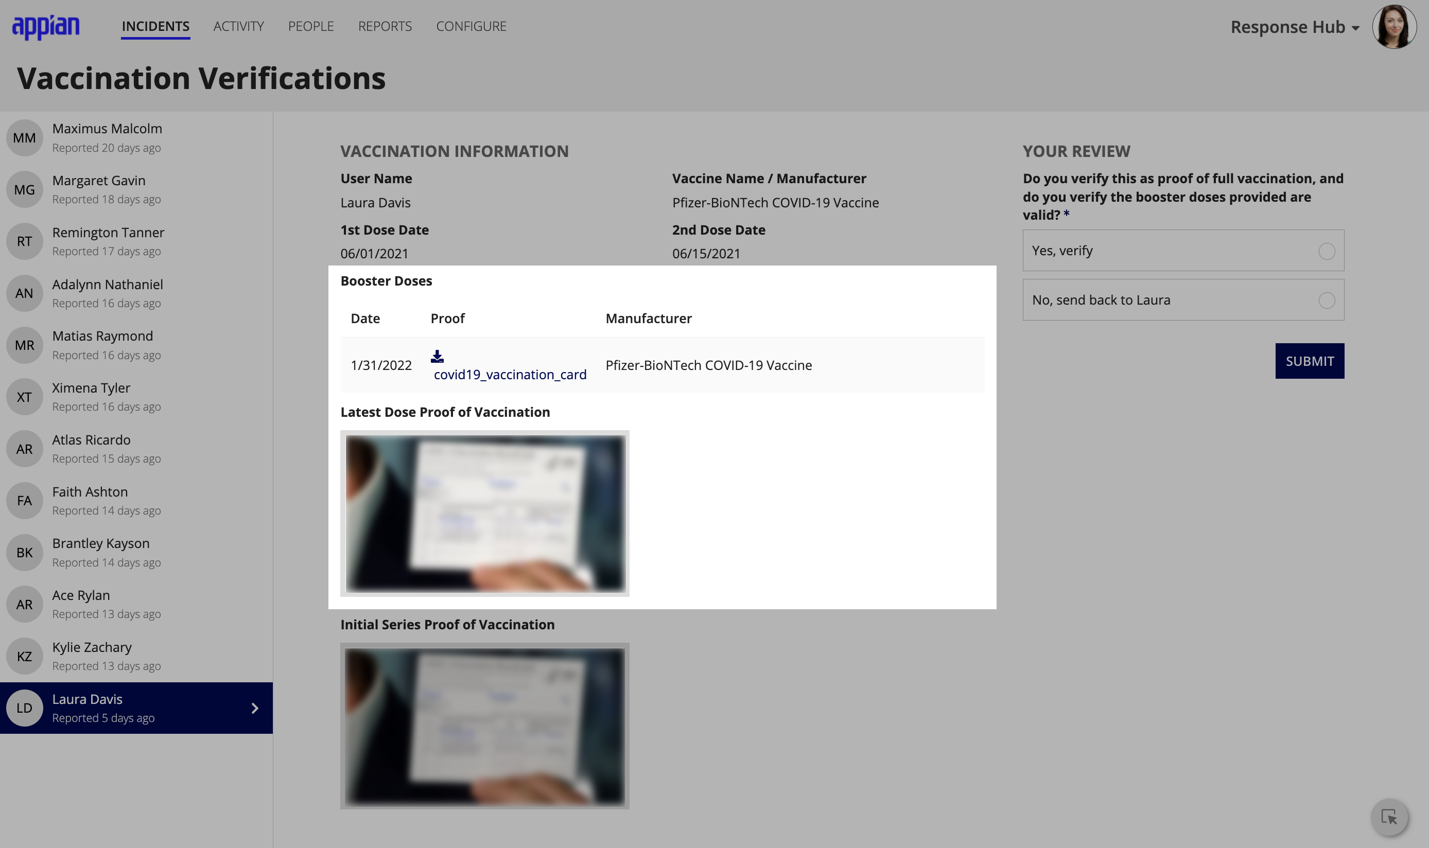Click the Laura Davis list item arrow icon
Viewport: 1429px width, 848px height.
[254, 708]
